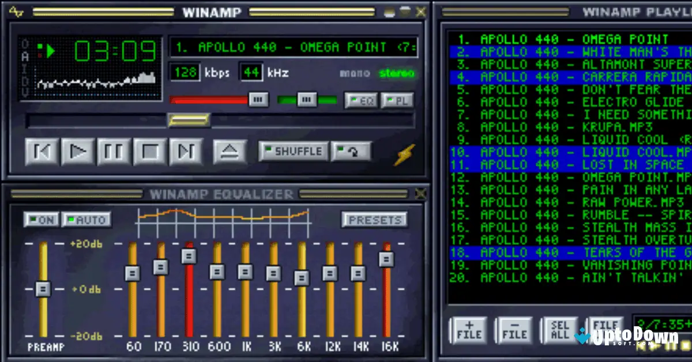This screenshot has height=362, width=692.
Task: Click the Eject icon
Action: pyautogui.click(x=229, y=151)
